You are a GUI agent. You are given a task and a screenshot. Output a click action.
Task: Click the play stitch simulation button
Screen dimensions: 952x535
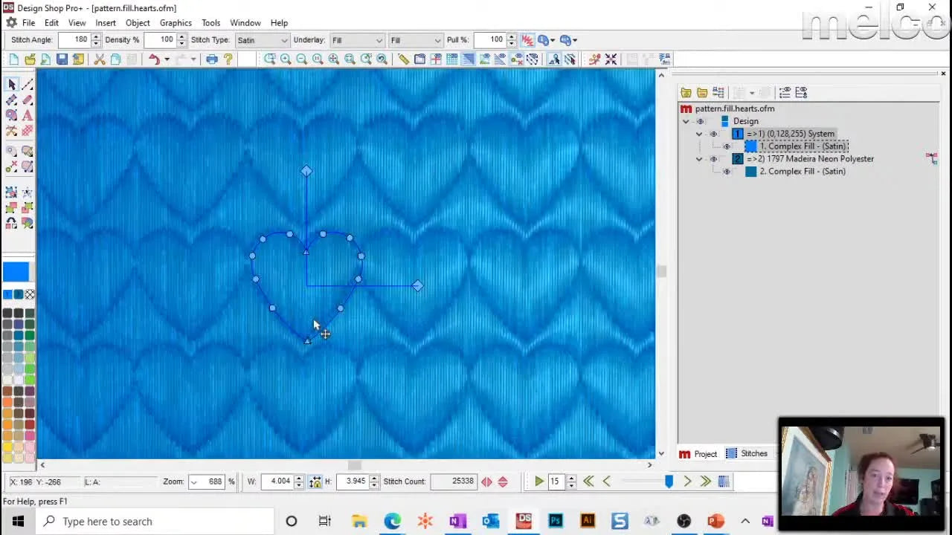click(x=538, y=481)
